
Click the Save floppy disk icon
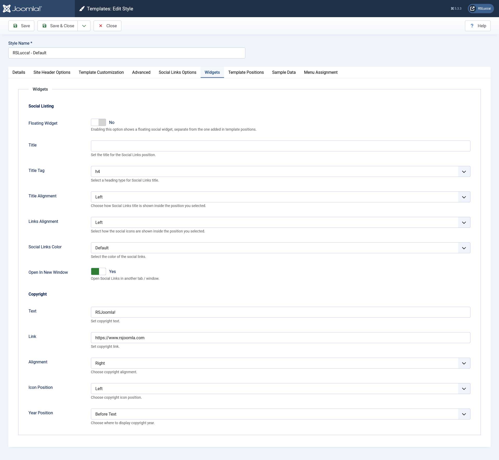point(15,26)
